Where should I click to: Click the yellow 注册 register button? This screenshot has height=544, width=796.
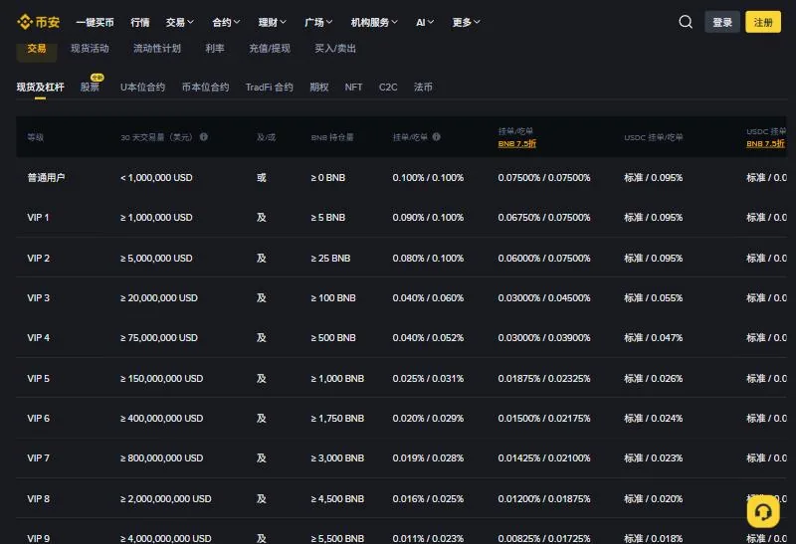click(x=763, y=22)
